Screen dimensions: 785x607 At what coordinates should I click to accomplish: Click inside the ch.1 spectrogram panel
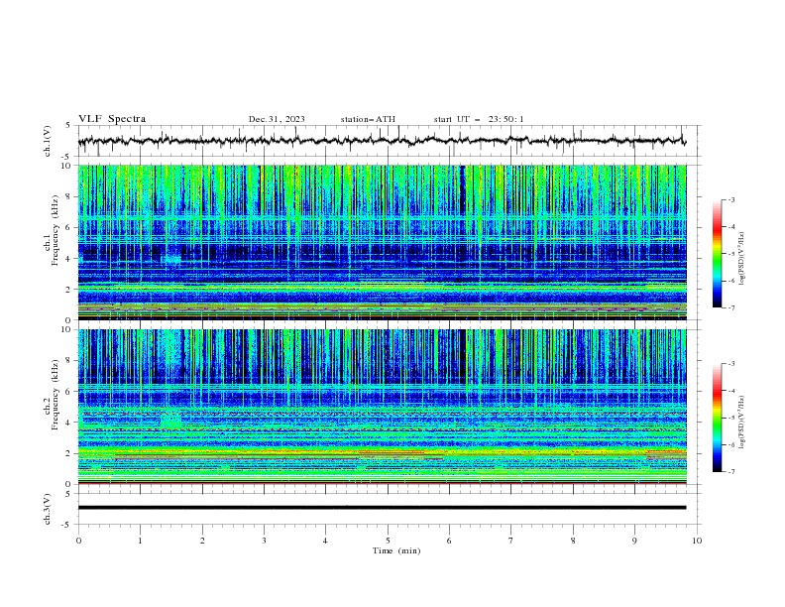click(382, 242)
